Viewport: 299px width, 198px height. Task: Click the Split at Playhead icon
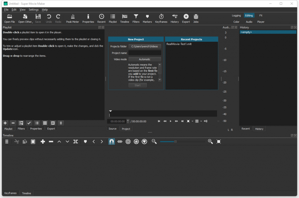tap(76, 142)
